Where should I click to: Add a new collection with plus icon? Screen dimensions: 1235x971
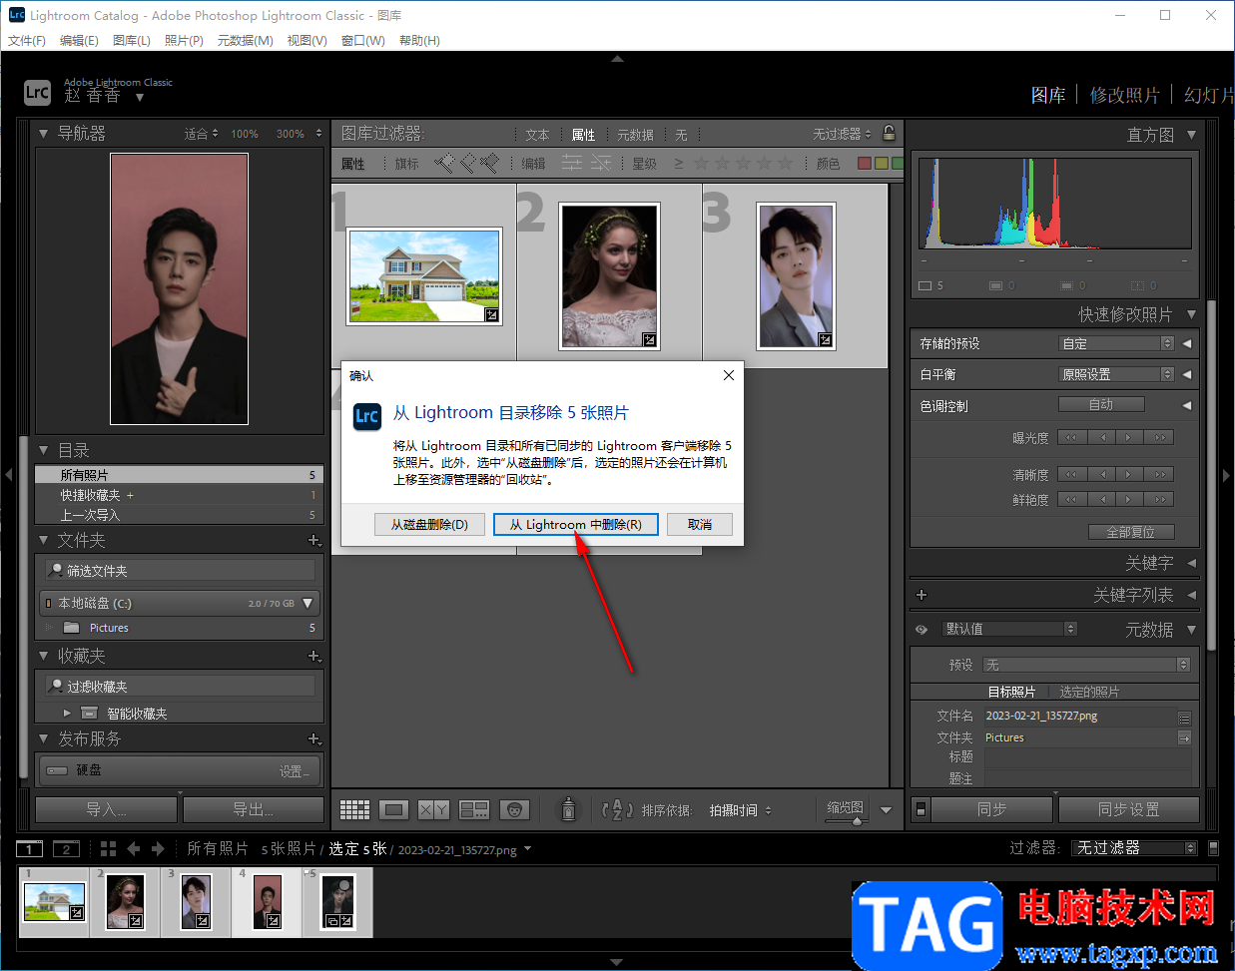[313, 656]
